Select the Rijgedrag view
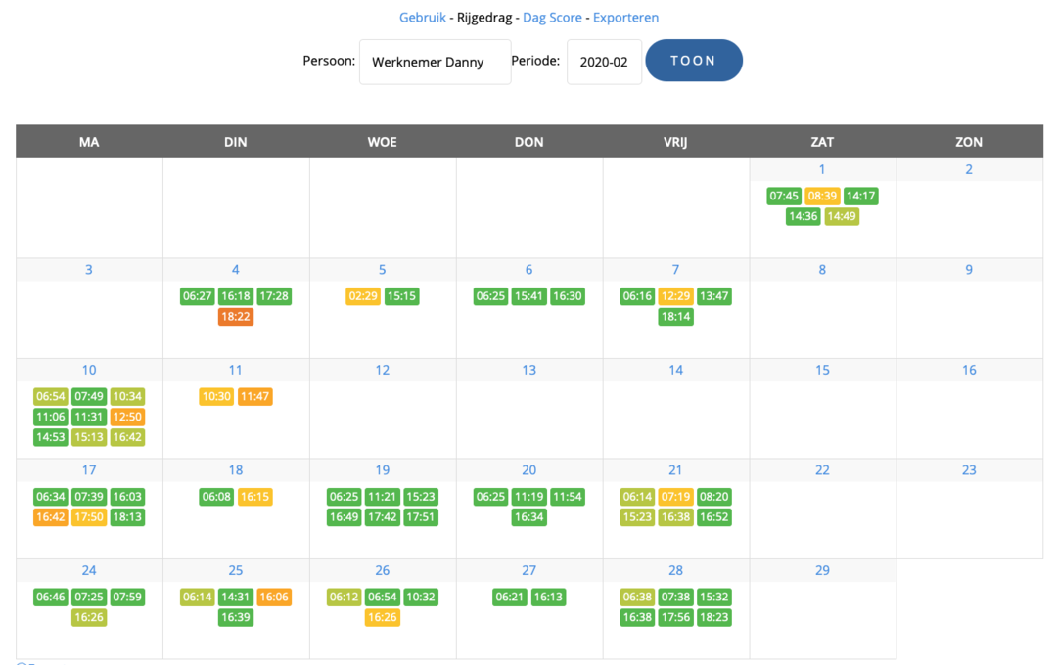This screenshot has height=665, width=1057. click(x=484, y=18)
